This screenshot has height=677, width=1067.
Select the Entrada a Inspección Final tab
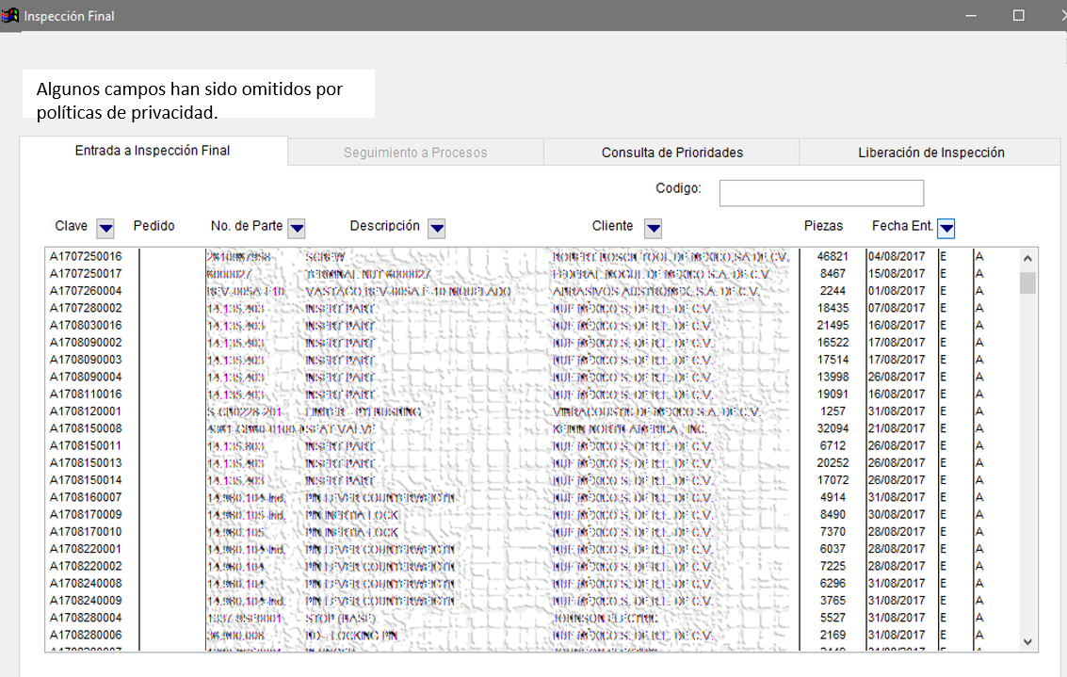coord(153,151)
